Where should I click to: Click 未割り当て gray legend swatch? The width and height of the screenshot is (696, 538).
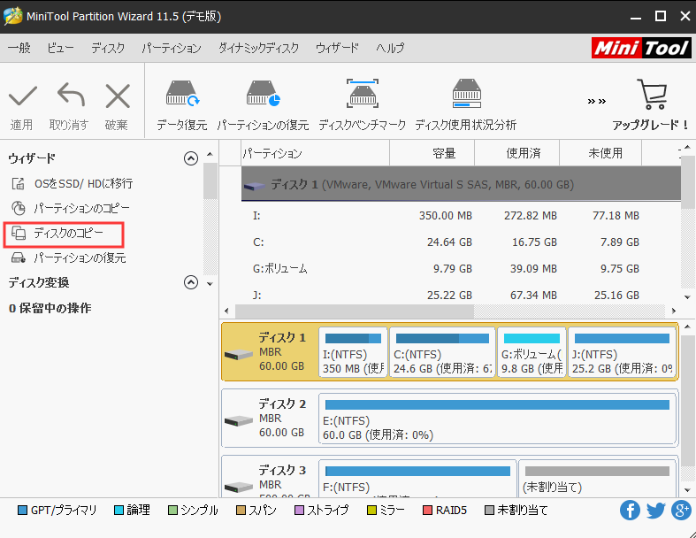[489, 510]
